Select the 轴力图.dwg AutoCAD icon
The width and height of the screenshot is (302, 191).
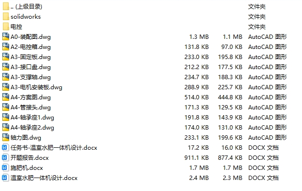(6, 137)
